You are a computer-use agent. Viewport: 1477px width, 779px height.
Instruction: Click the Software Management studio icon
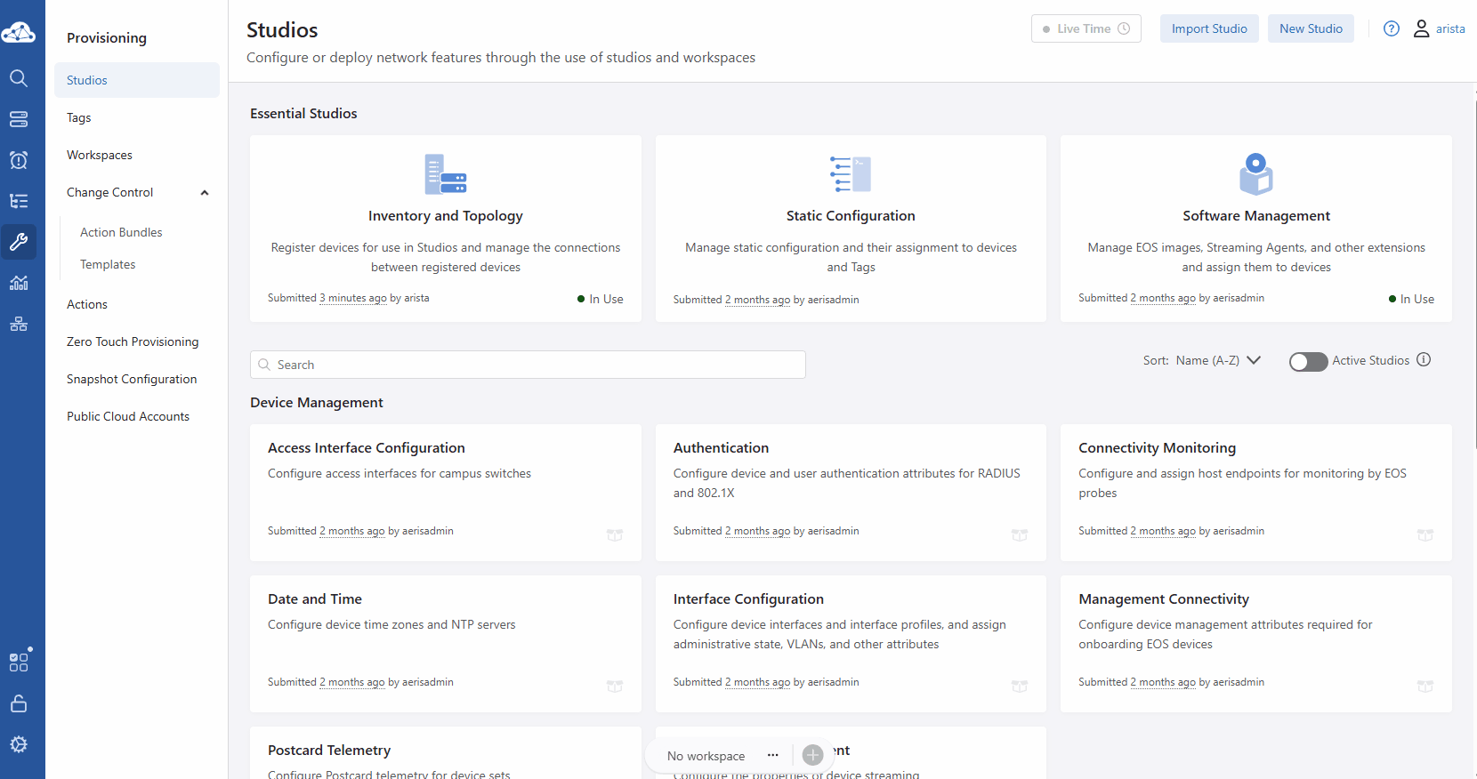tap(1256, 174)
